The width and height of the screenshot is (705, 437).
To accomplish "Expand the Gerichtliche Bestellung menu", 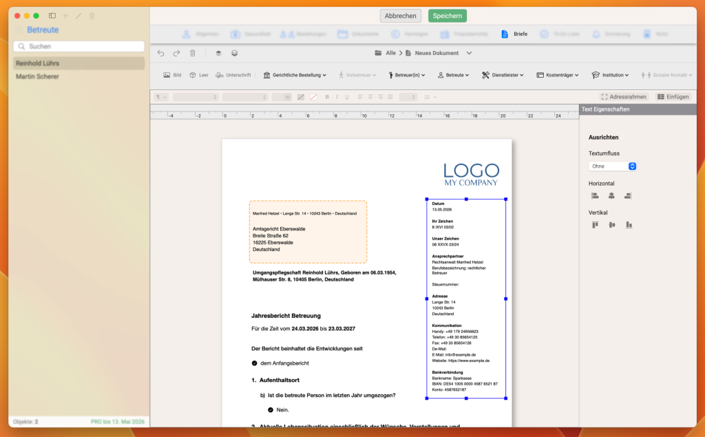I will (295, 75).
